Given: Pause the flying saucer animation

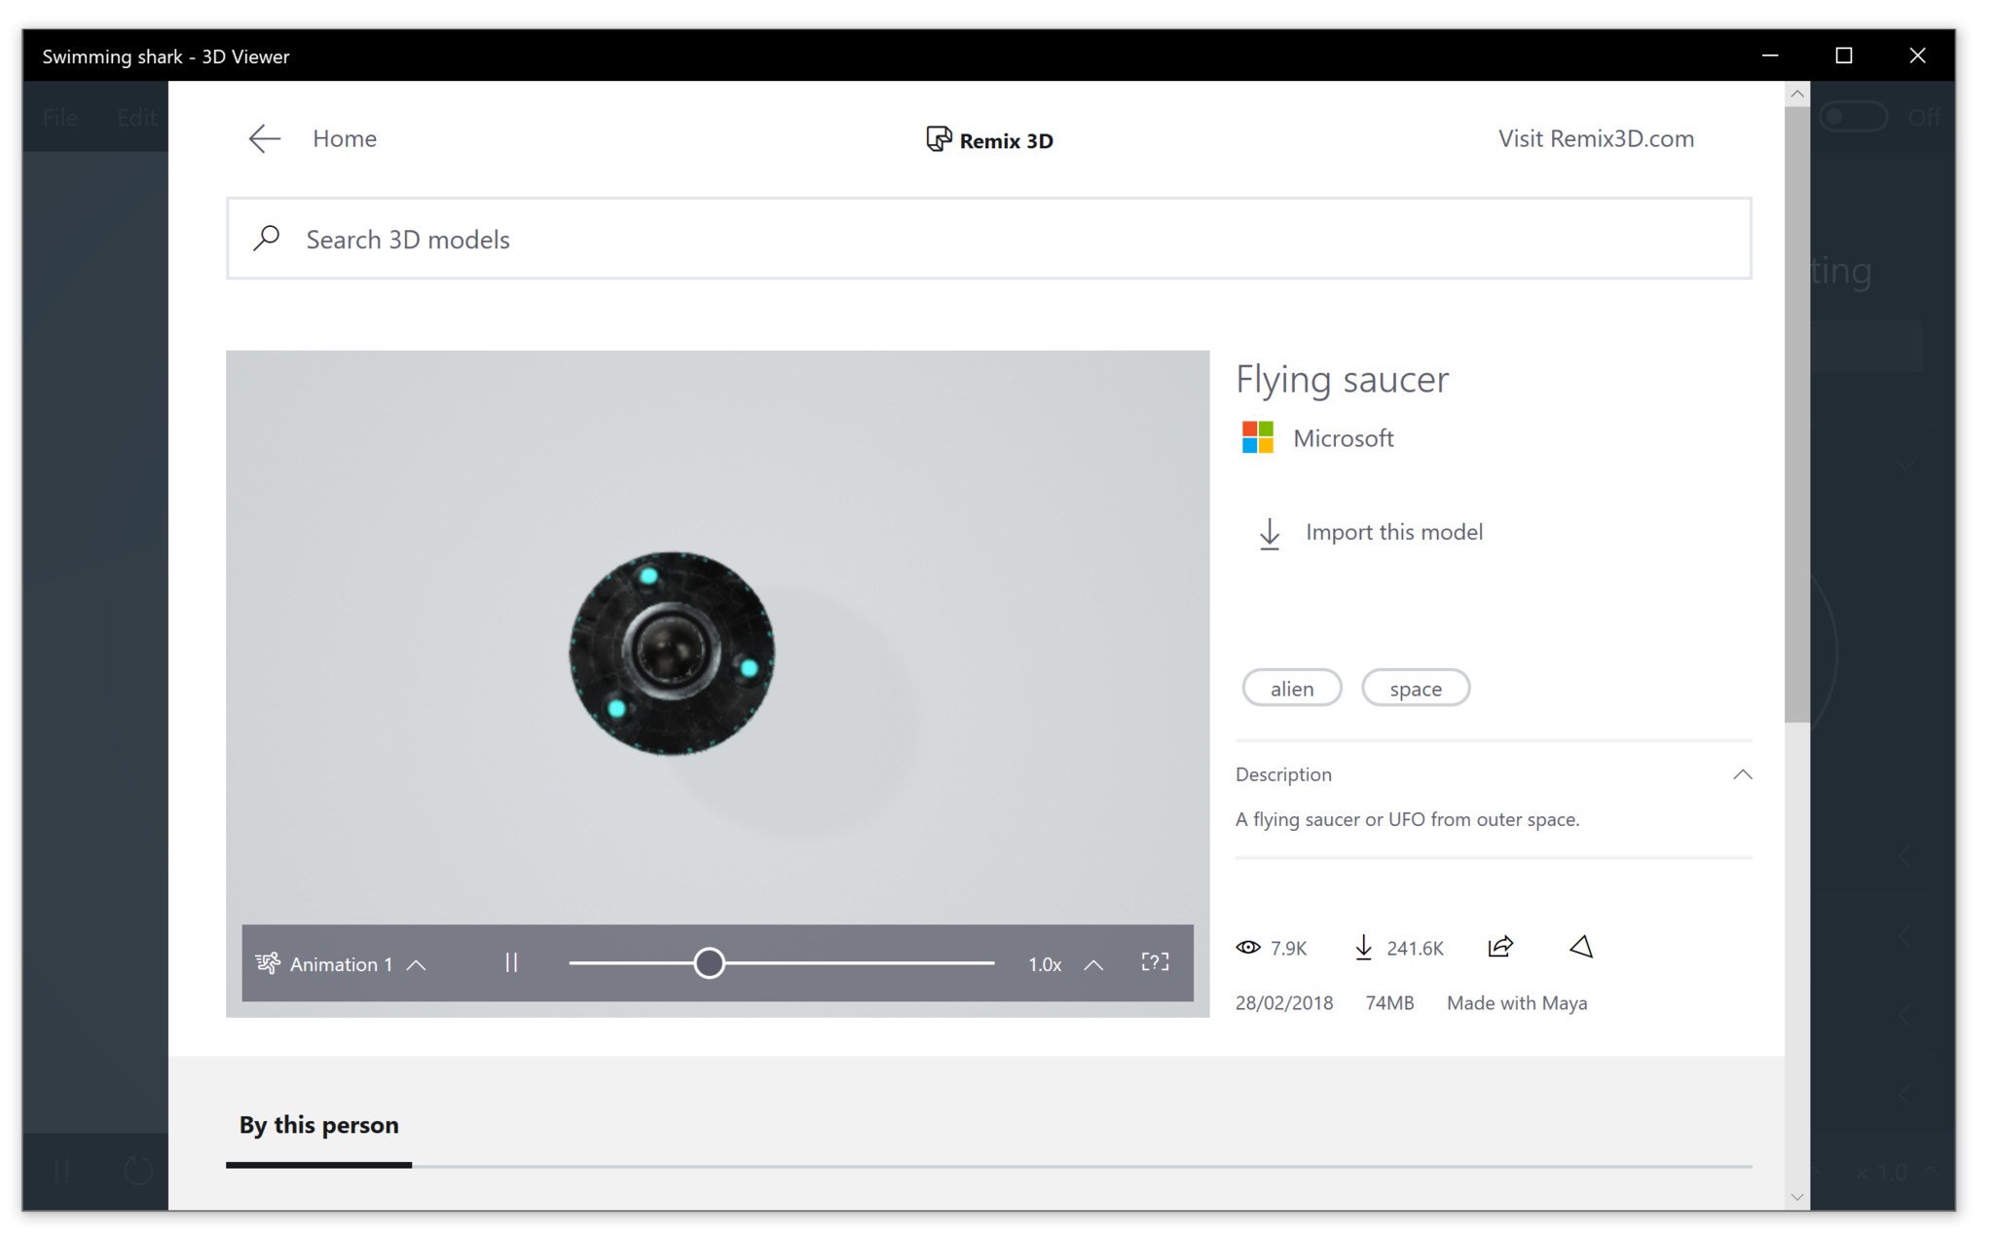Looking at the screenshot, I should [511, 963].
